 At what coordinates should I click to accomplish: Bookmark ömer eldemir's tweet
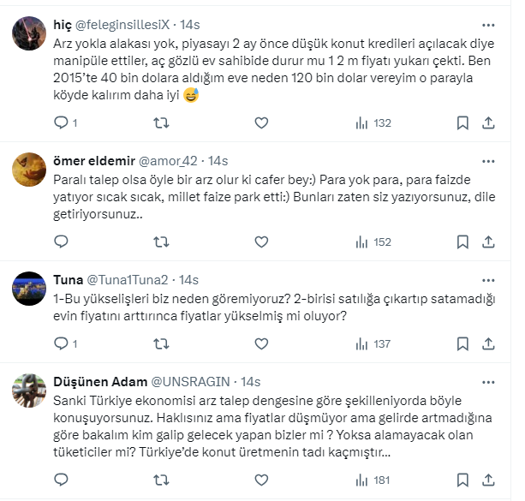click(x=462, y=242)
